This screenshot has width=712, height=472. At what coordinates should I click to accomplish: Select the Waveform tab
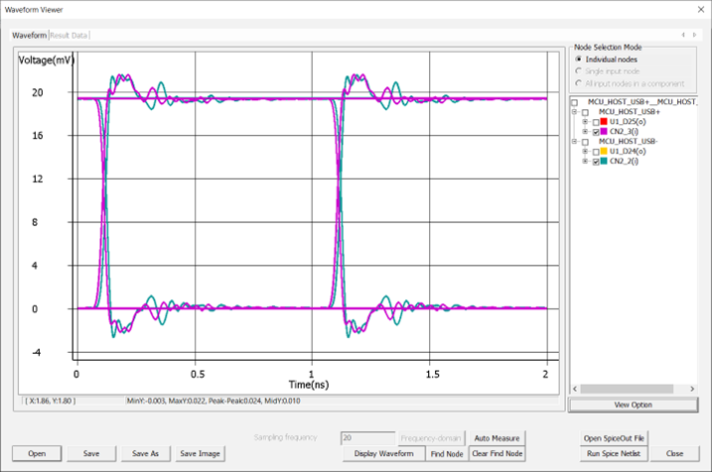point(29,36)
